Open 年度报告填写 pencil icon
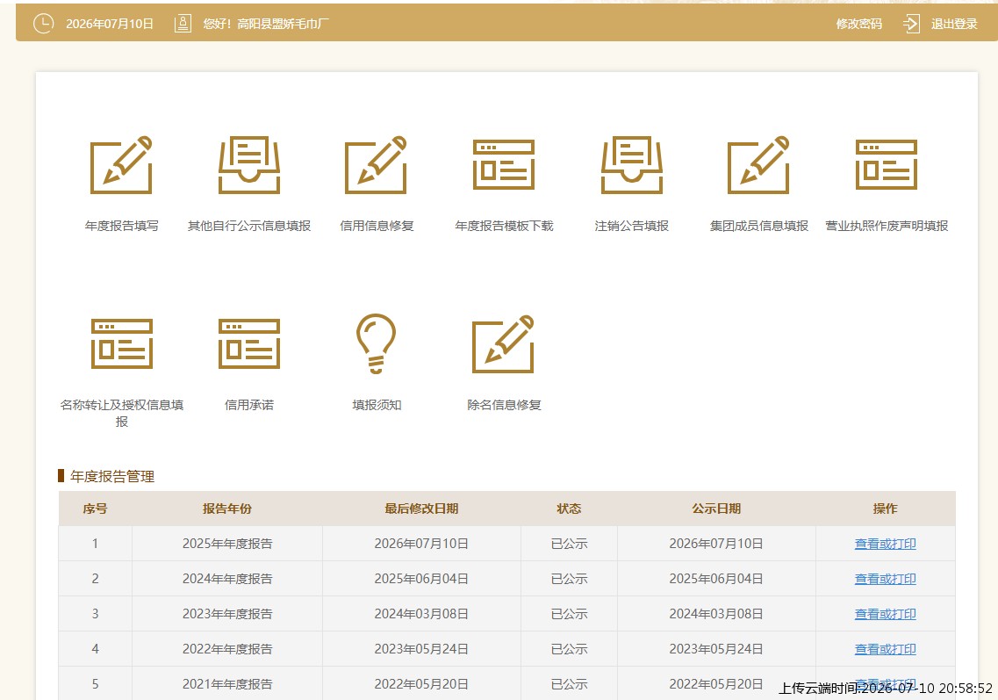 click(x=121, y=165)
